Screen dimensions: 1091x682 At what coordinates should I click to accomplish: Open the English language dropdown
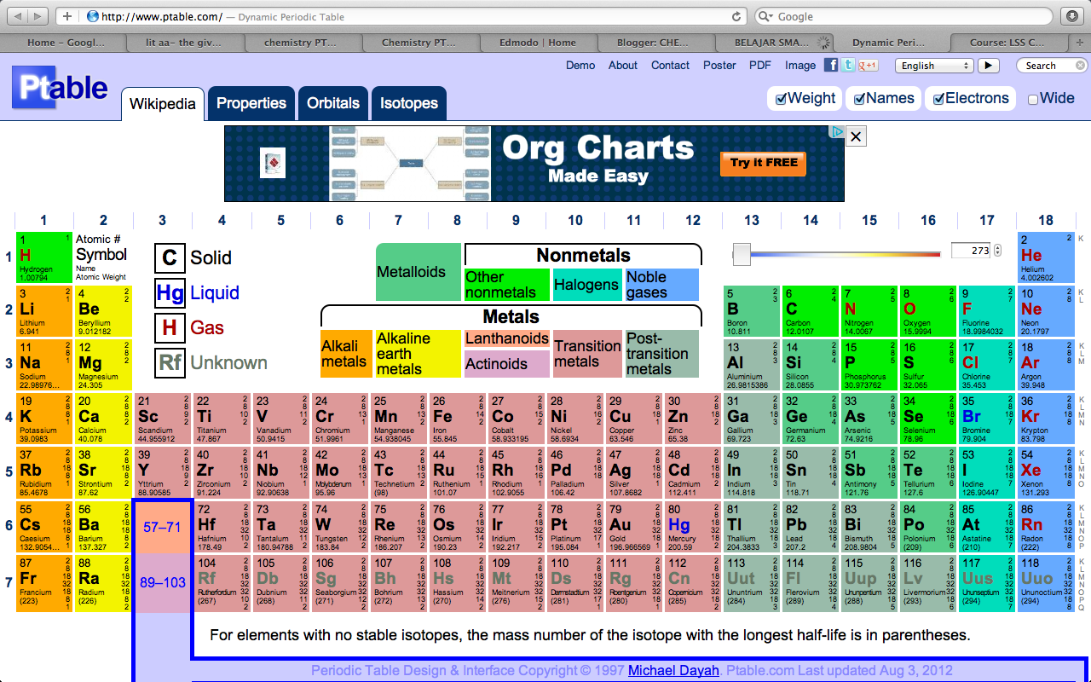click(933, 65)
